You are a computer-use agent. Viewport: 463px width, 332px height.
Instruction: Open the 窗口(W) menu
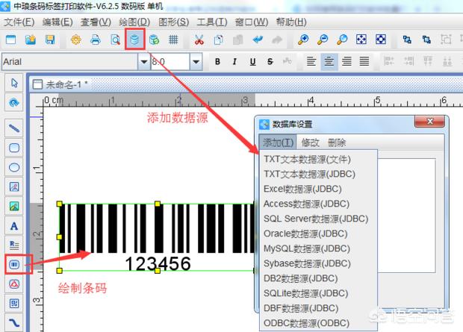point(252,22)
